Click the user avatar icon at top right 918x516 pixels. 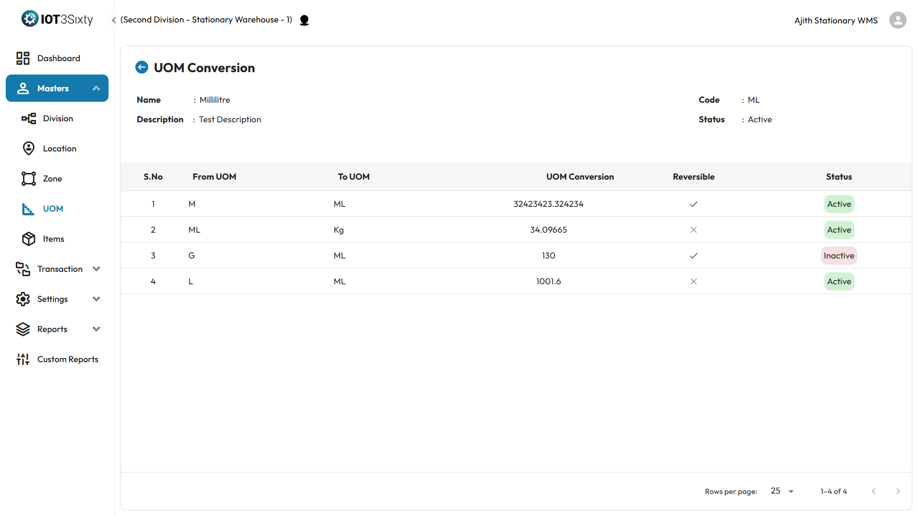point(897,20)
